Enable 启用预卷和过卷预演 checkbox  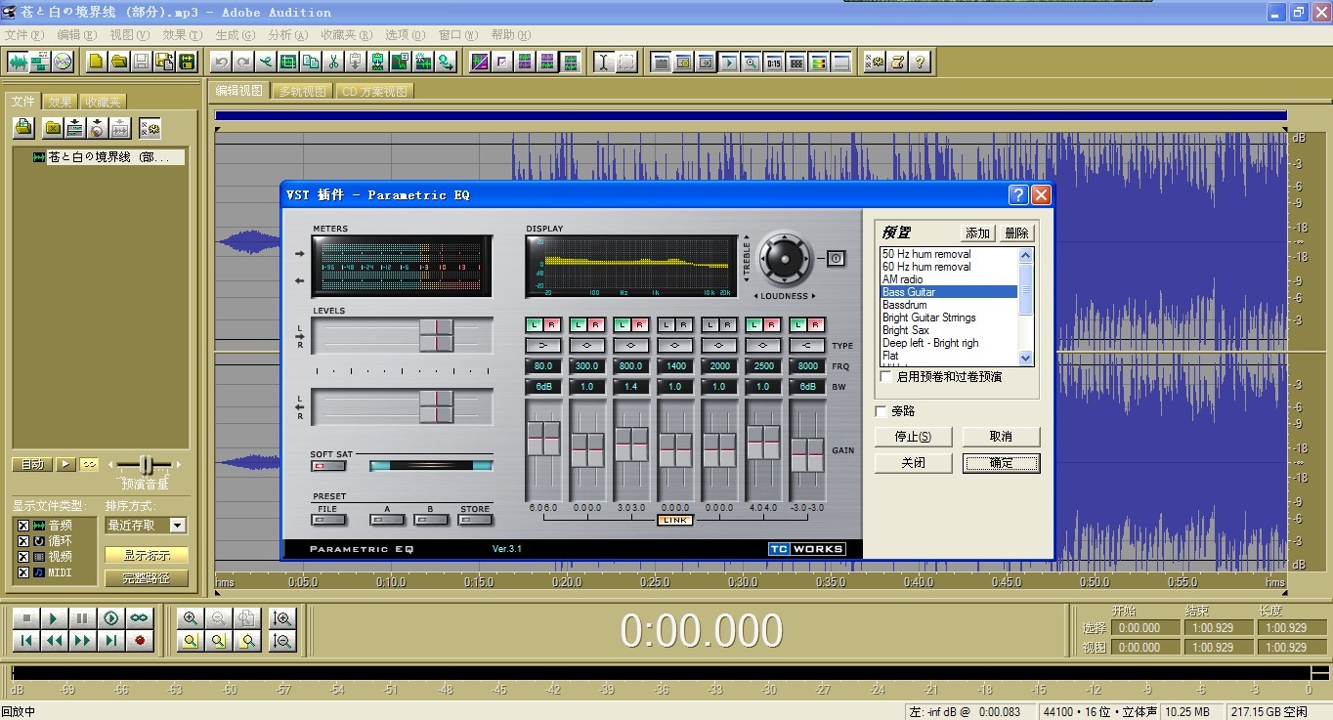885,376
